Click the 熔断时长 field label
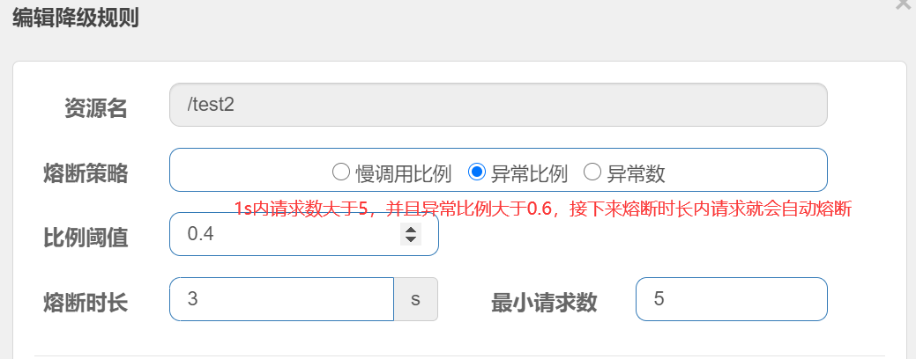 click(x=86, y=303)
